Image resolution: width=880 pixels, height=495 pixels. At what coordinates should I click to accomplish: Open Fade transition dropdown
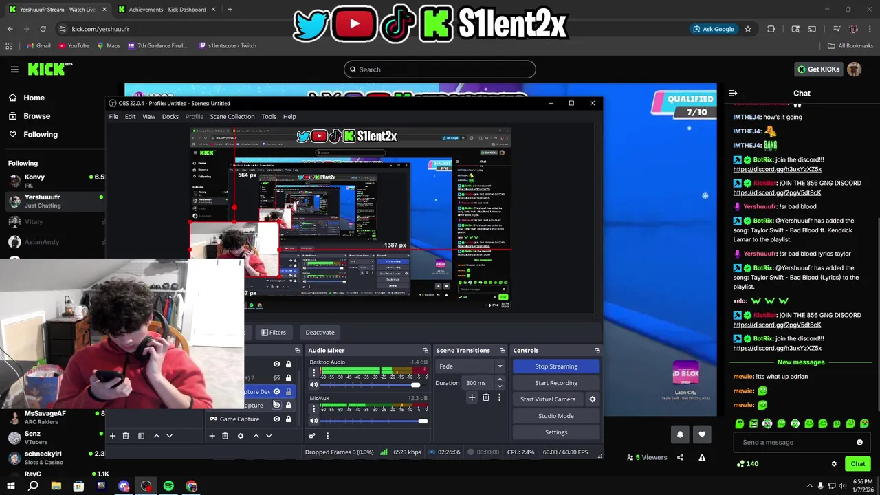pos(471,366)
